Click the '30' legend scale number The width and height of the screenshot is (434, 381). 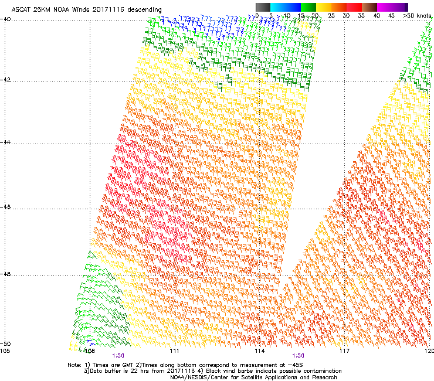coord(346,16)
